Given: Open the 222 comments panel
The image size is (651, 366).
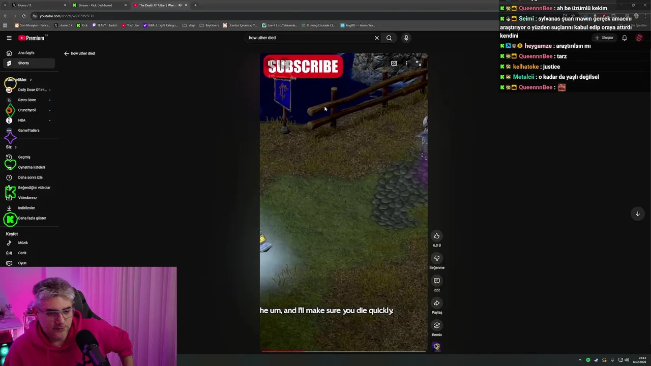Looking at the screenshot, I should tap(436, 281).
